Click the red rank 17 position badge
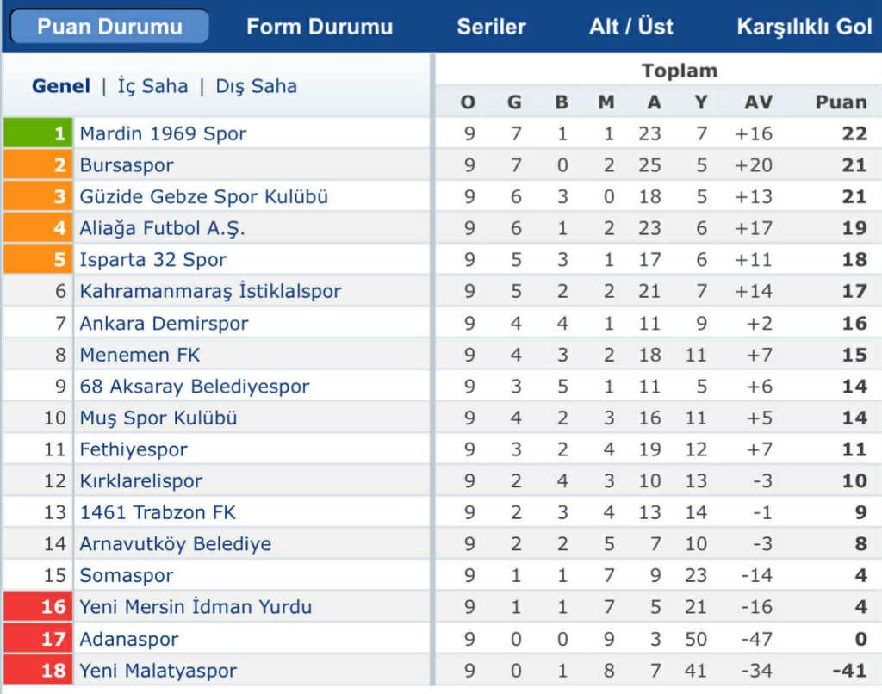 point(38,639)
